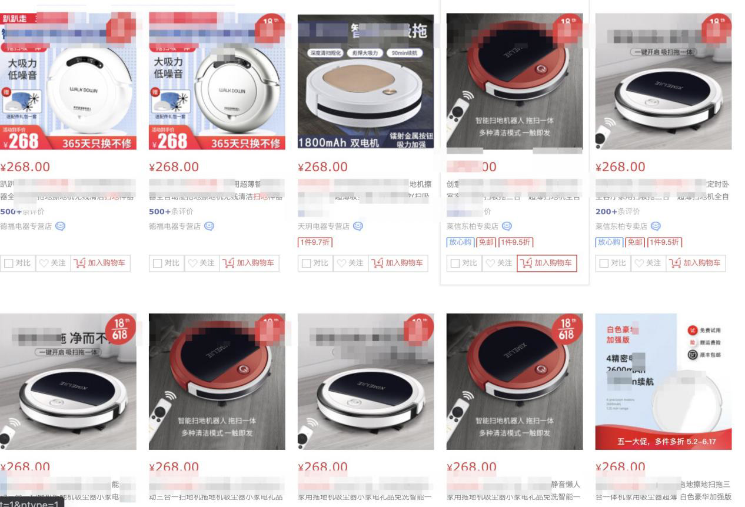
Task: Enable 对比 compare for the 天玥电器专营店 product
Action: 307,263
